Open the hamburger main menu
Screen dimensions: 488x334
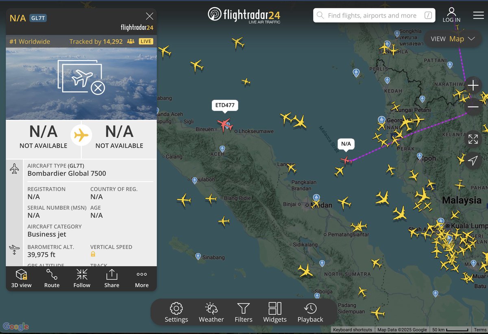[x=478, y=15]
